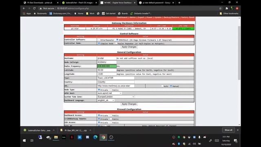Open a new tab with the plus button

point(179,3)
